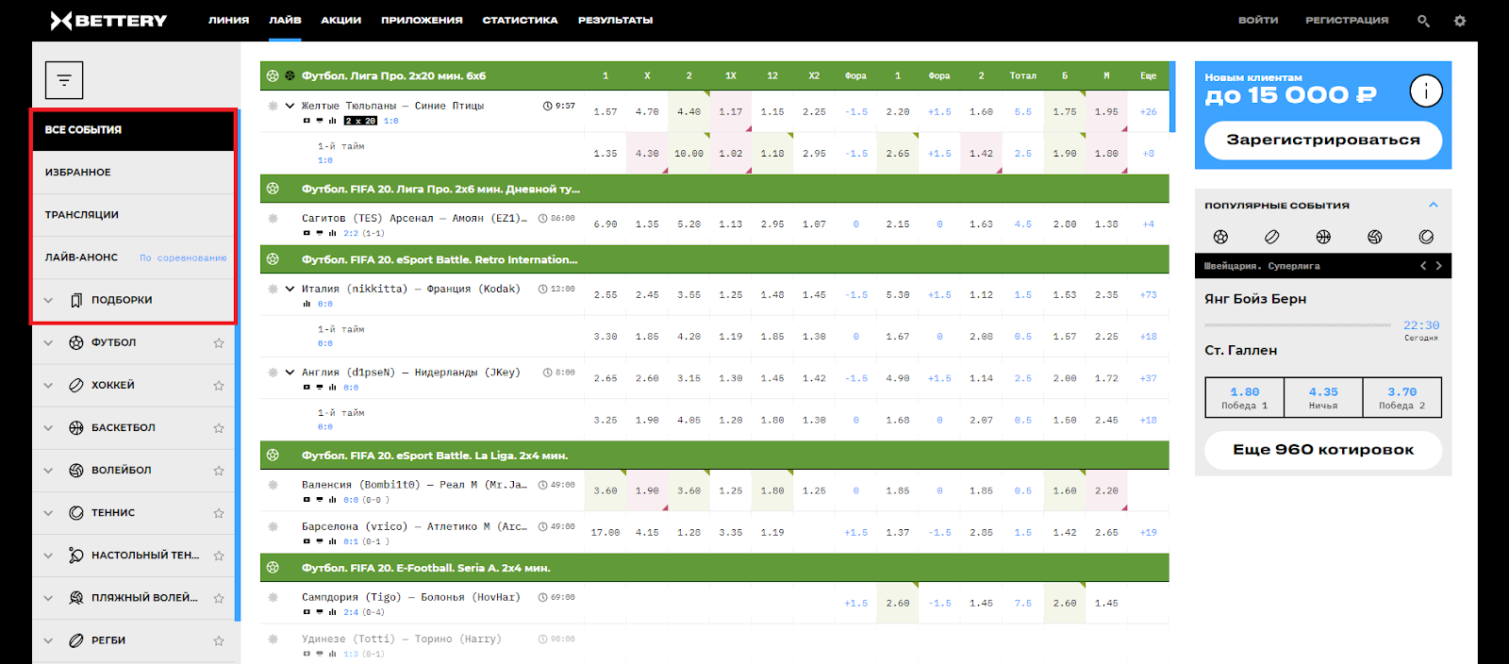Collapse the Популярные события panel
The width and height of the screenshot is (1509, 664).
(1433, 205)
